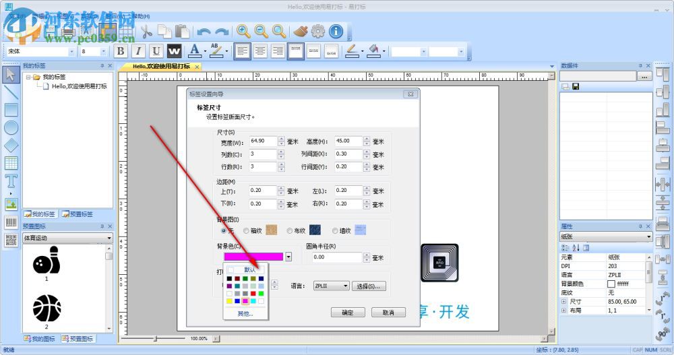Click the save icon in data panel
The height and width of the screenshot is (355, 674).
coord(576,86)
